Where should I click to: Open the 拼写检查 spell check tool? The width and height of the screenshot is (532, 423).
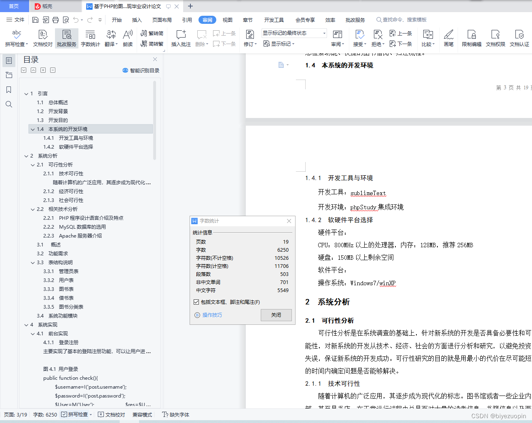17,38
